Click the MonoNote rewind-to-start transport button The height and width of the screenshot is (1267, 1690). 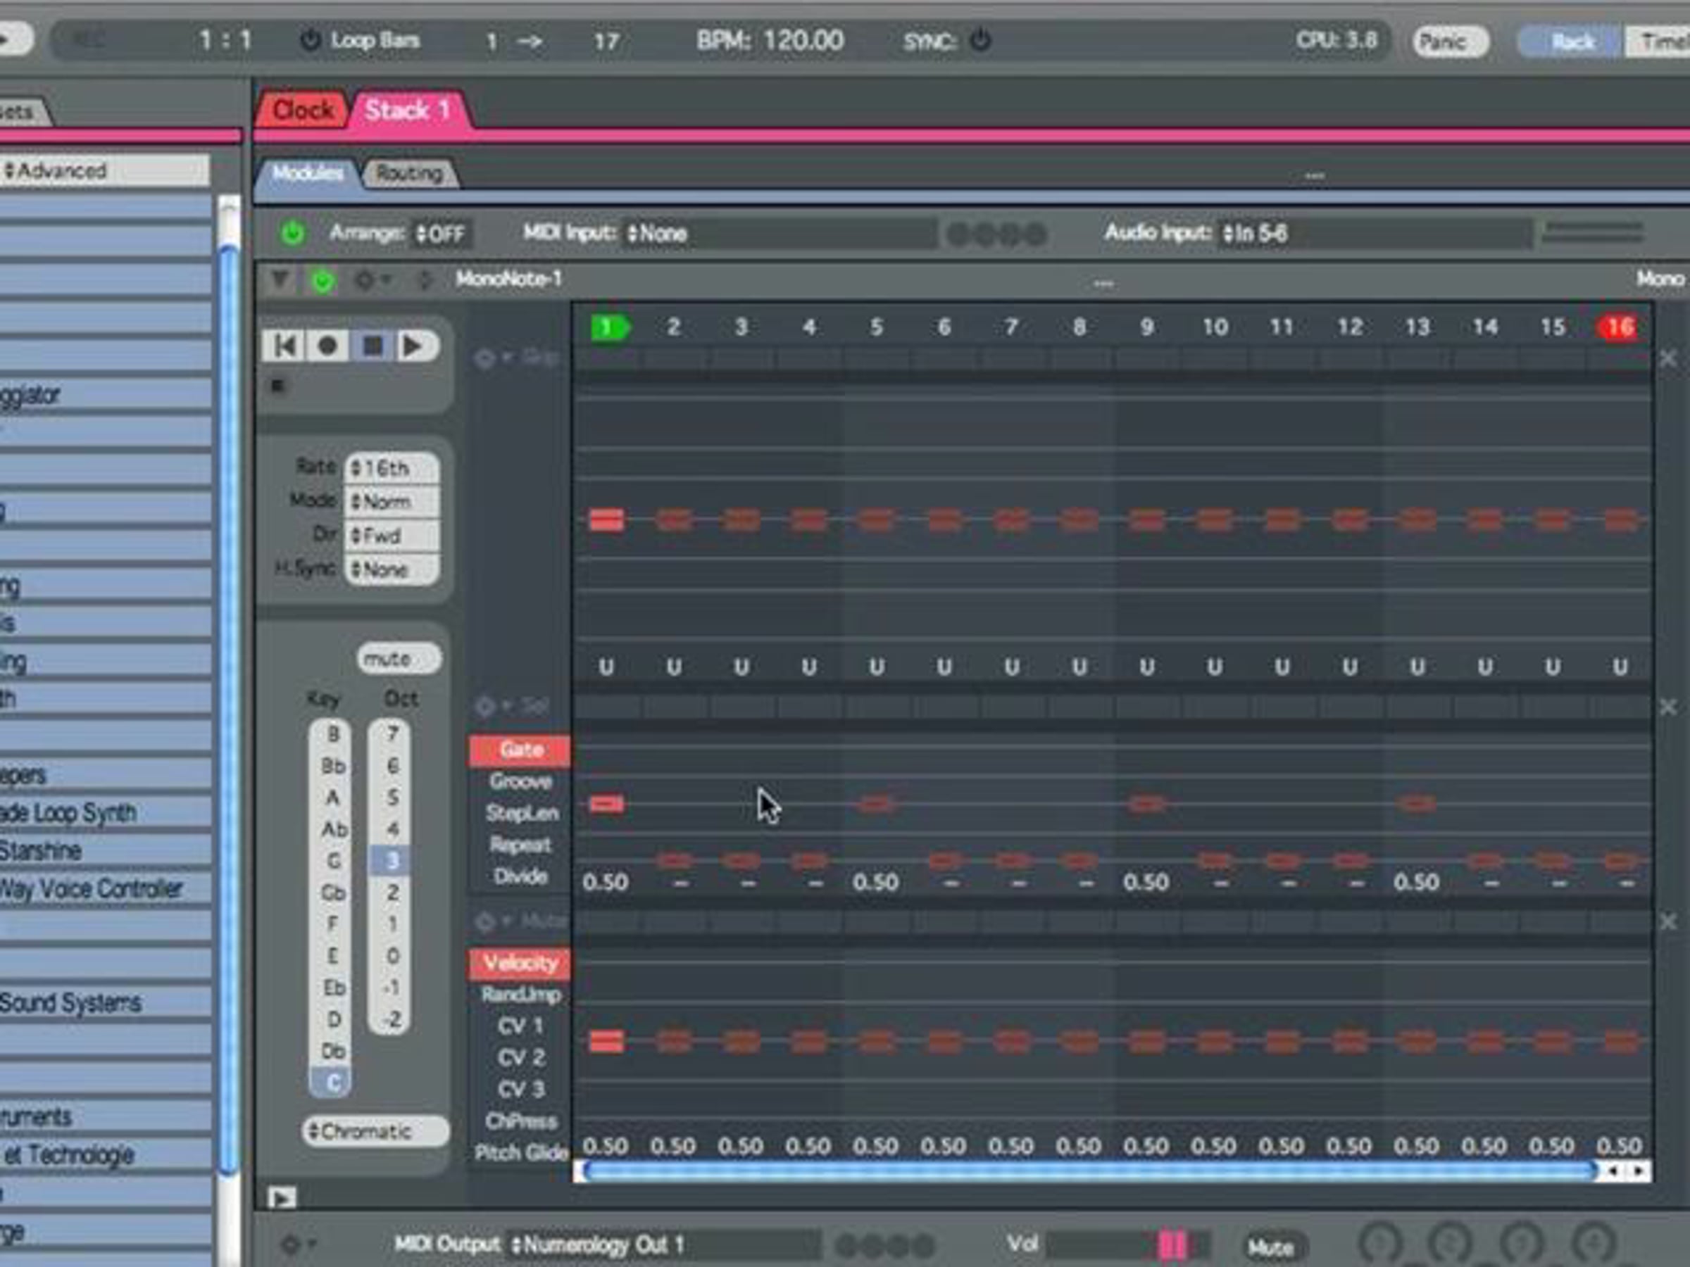coord(284,346)
